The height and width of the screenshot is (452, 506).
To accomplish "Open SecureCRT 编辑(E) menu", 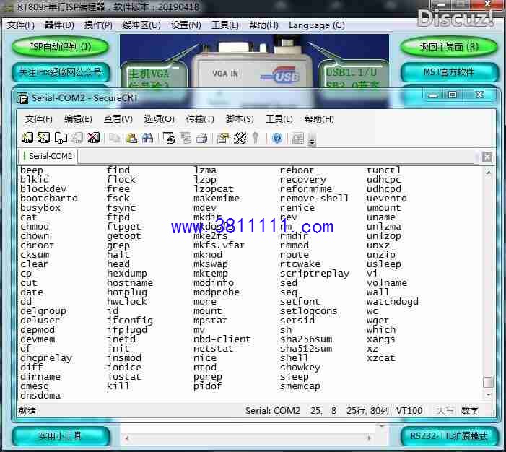I will point(78,119).
